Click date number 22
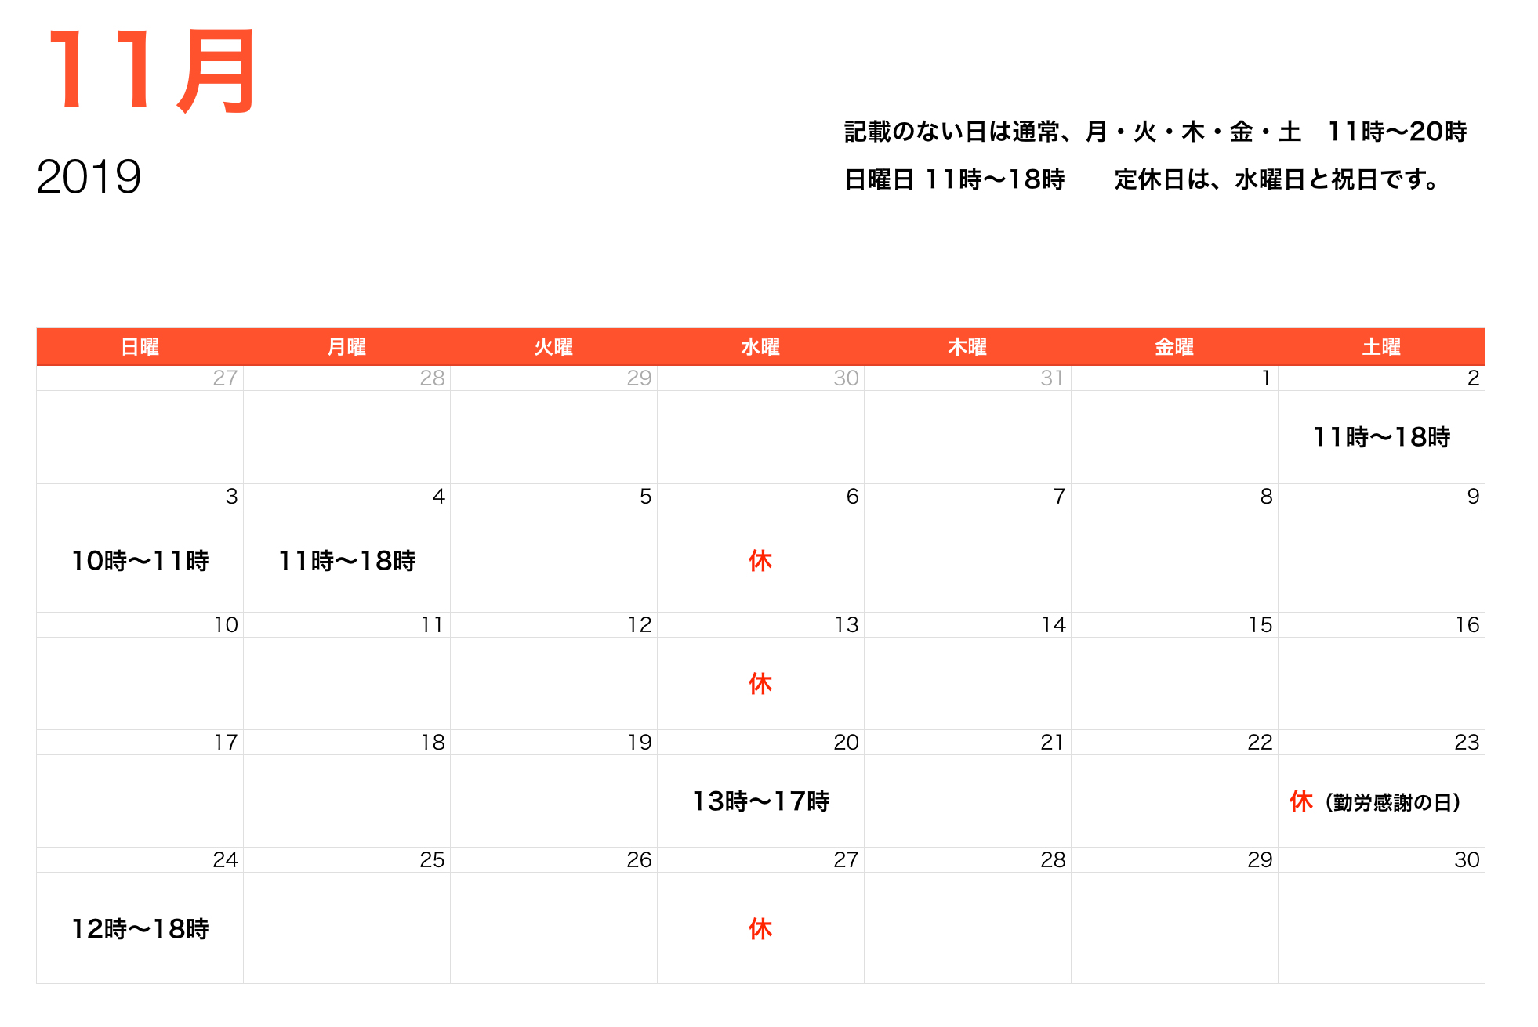The image size is (1538, 1027). (1260, 743)
